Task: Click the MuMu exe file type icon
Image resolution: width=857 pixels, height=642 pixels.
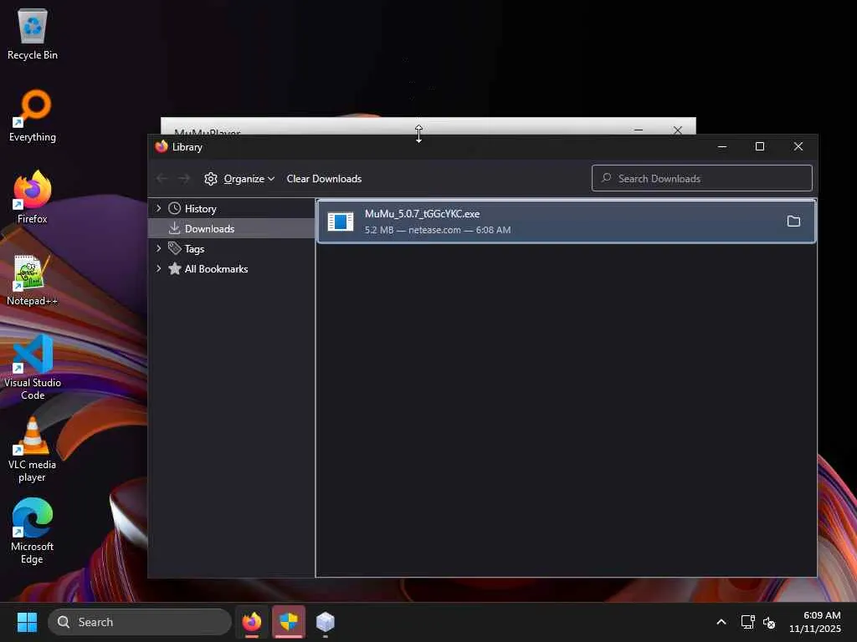Action: click(341, 222)
